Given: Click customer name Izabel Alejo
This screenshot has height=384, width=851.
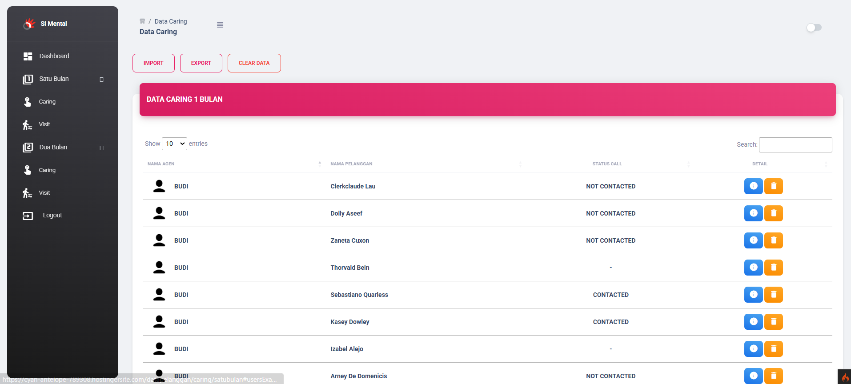Looking at the screenshot, I should pos(347,349).
